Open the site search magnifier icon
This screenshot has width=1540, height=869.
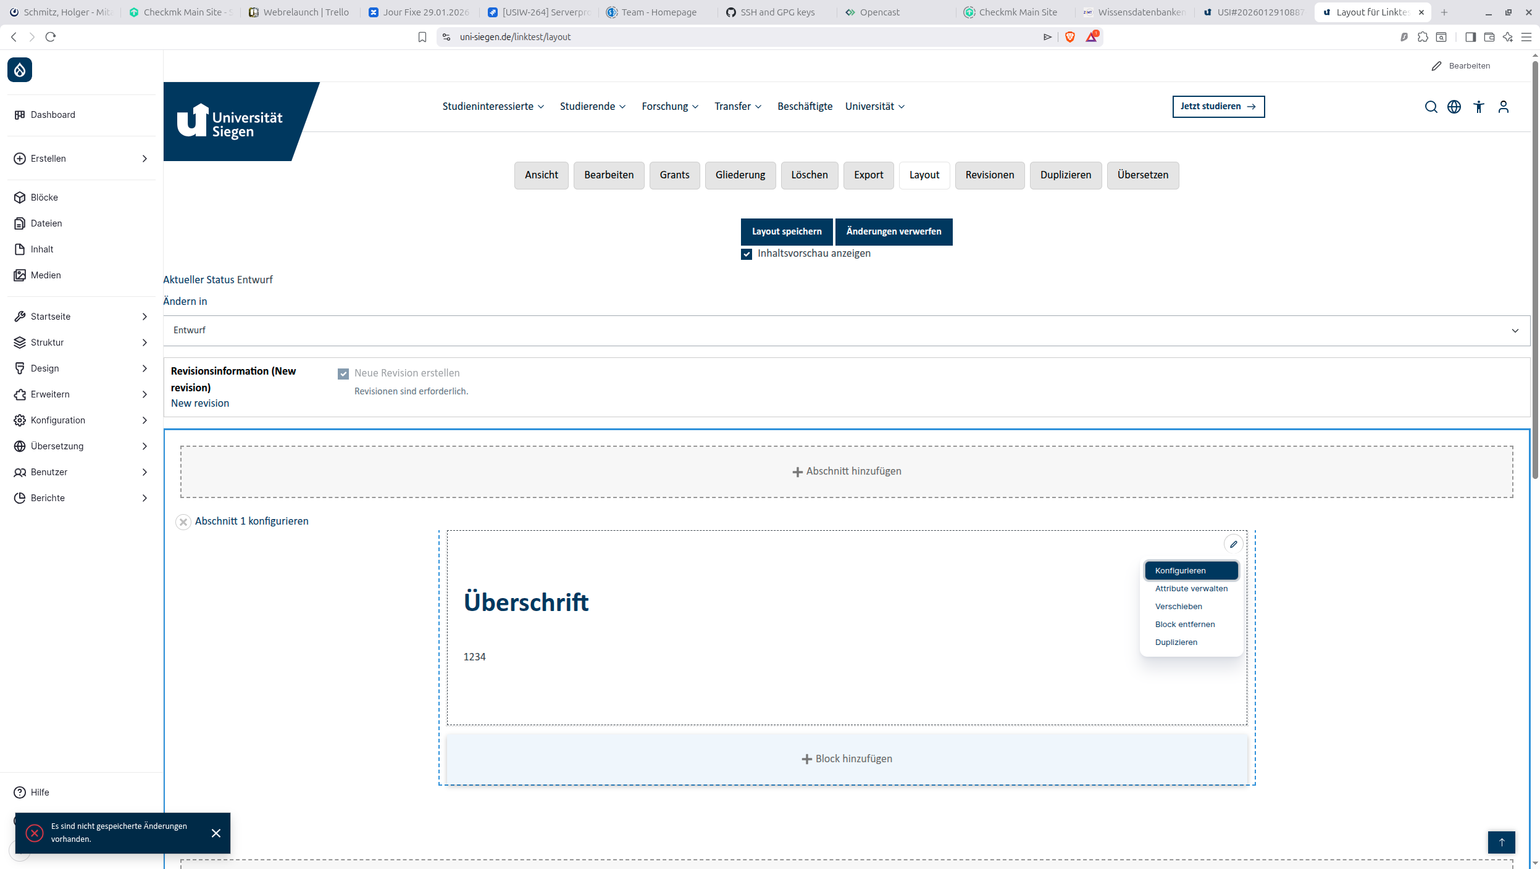pos(1431,107)
